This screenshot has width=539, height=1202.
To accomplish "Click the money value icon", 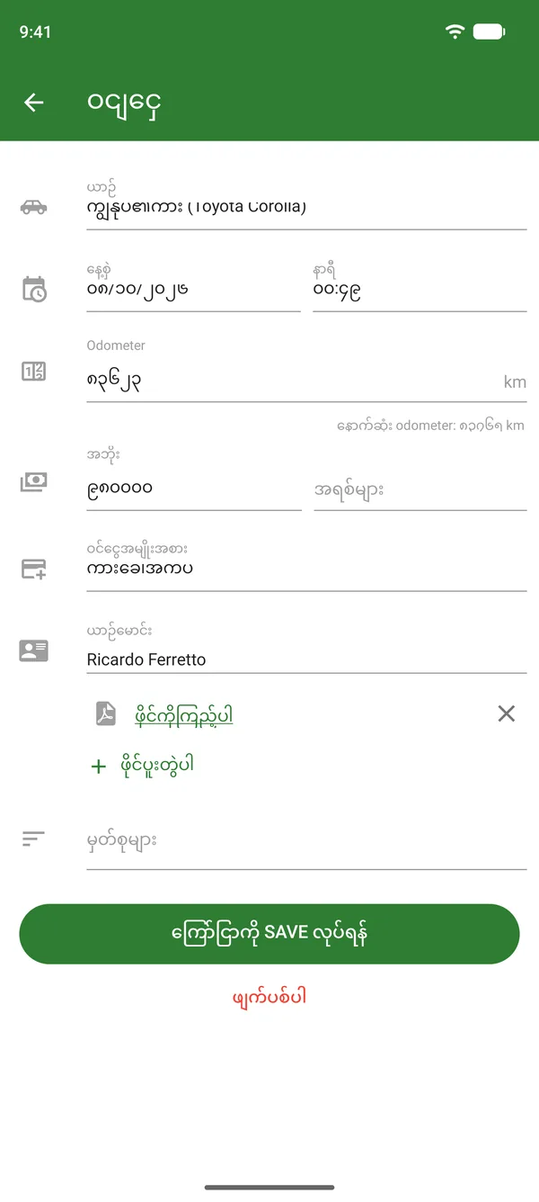I will (33, 483).
